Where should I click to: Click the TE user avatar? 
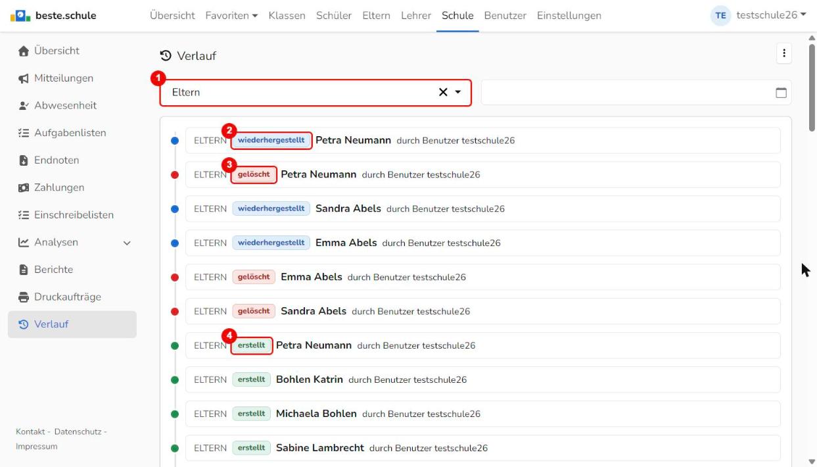[x=721, y=15]
